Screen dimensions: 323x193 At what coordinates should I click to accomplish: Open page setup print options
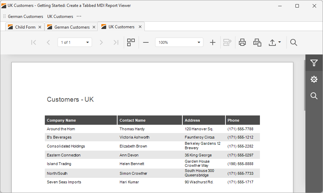click(257, 42)
